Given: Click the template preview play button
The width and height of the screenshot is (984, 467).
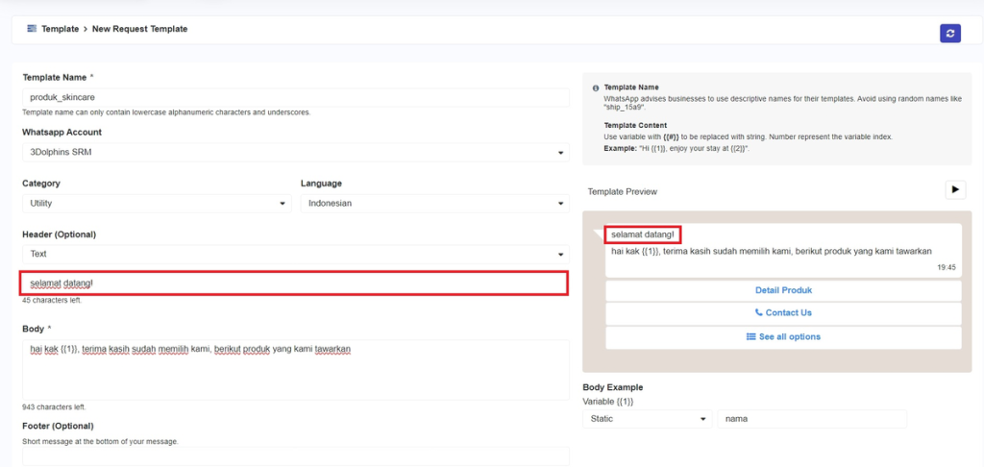Looking at the screenshot, I should (954, 190).
